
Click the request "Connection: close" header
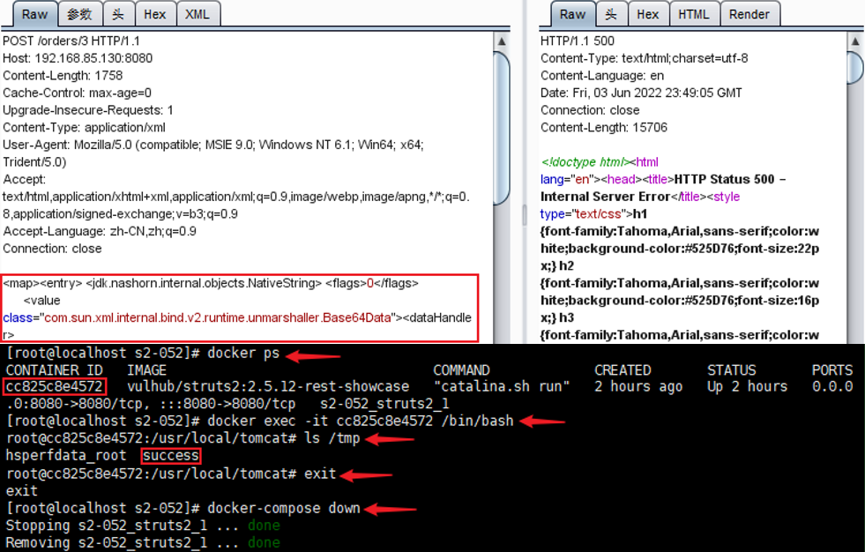[52, 248]
